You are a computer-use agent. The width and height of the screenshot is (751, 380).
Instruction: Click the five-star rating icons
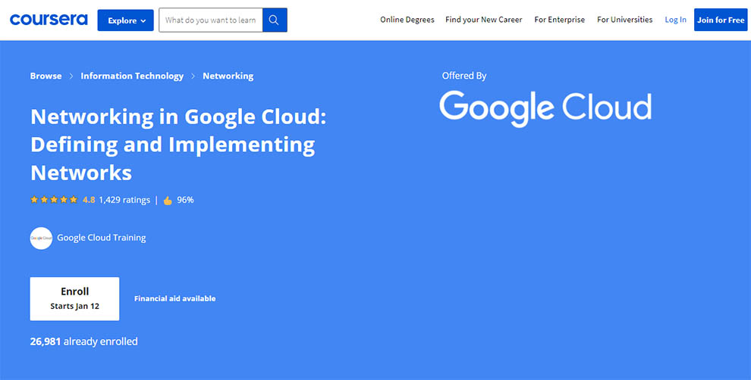click(x=54, y=200)
